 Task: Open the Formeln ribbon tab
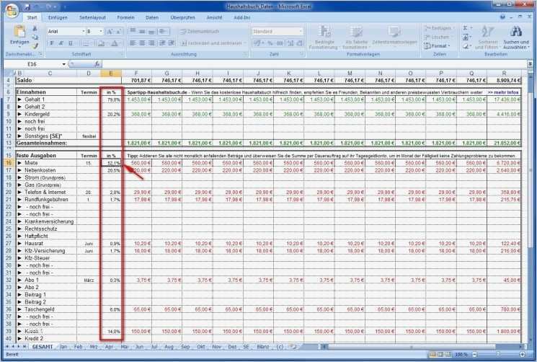coord(125,17)
